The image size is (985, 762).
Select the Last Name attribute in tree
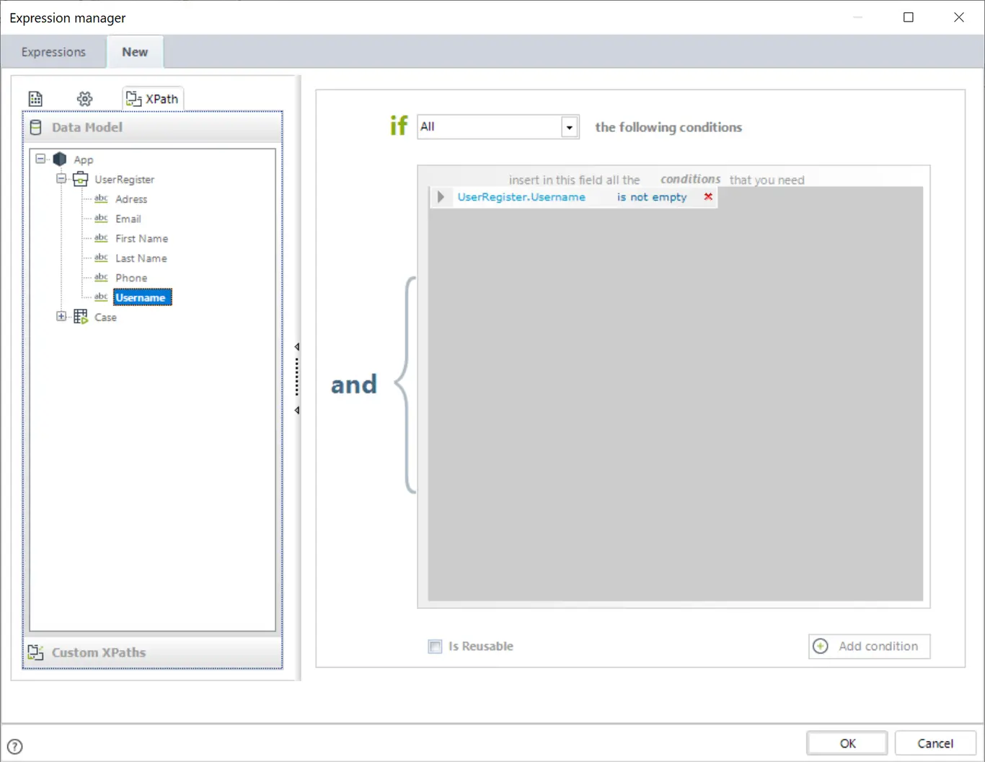tap(141, 258)
